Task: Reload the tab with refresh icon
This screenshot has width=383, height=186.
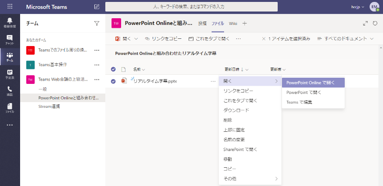Action: click(375, 23)
